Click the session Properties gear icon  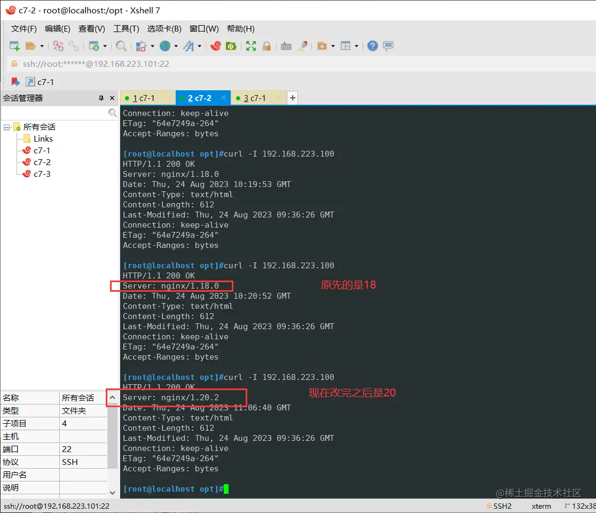94,46
